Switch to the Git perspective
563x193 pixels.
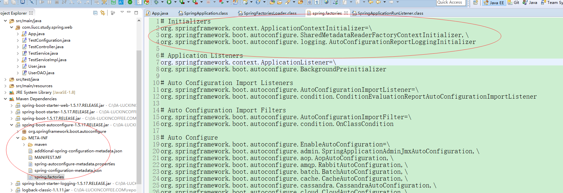coord(513,3)
